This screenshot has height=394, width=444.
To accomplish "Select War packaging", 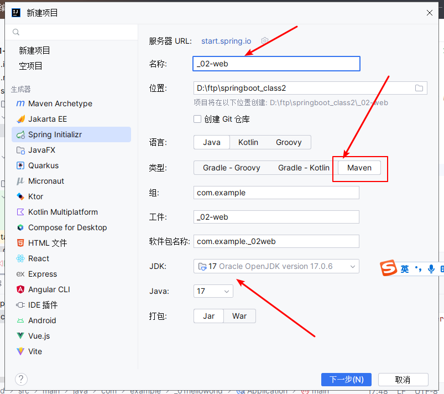I will (x=239, y=316).
